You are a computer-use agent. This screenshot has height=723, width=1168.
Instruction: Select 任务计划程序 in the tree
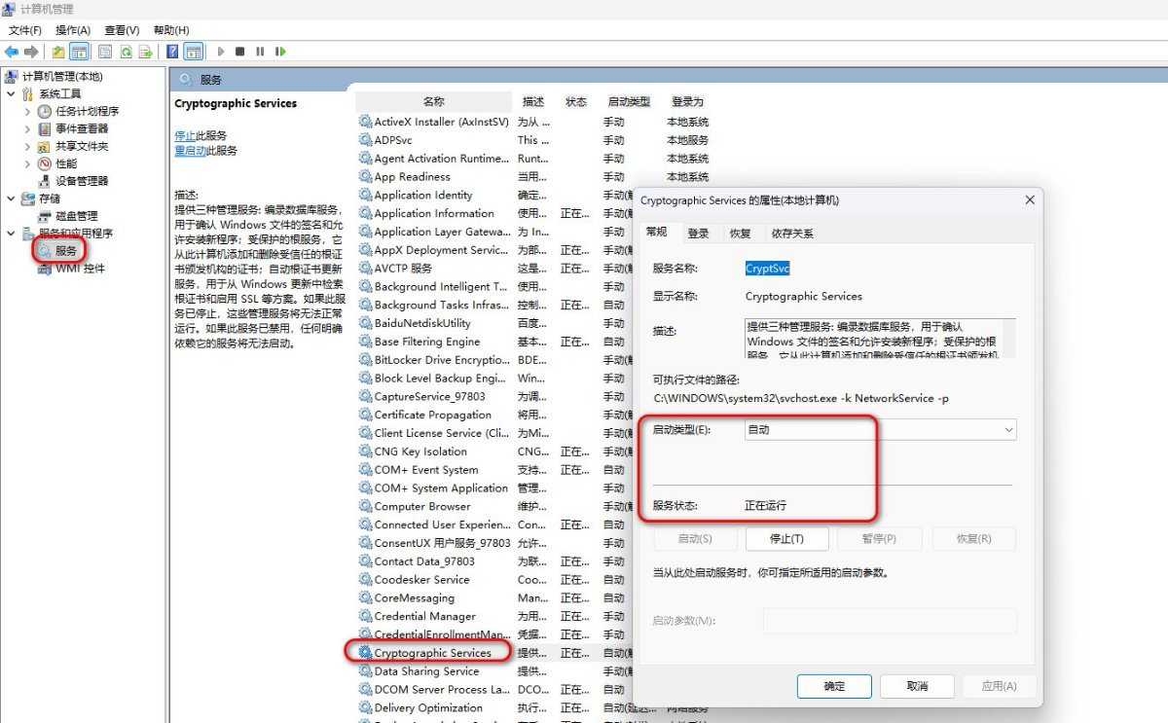(87, 111)
